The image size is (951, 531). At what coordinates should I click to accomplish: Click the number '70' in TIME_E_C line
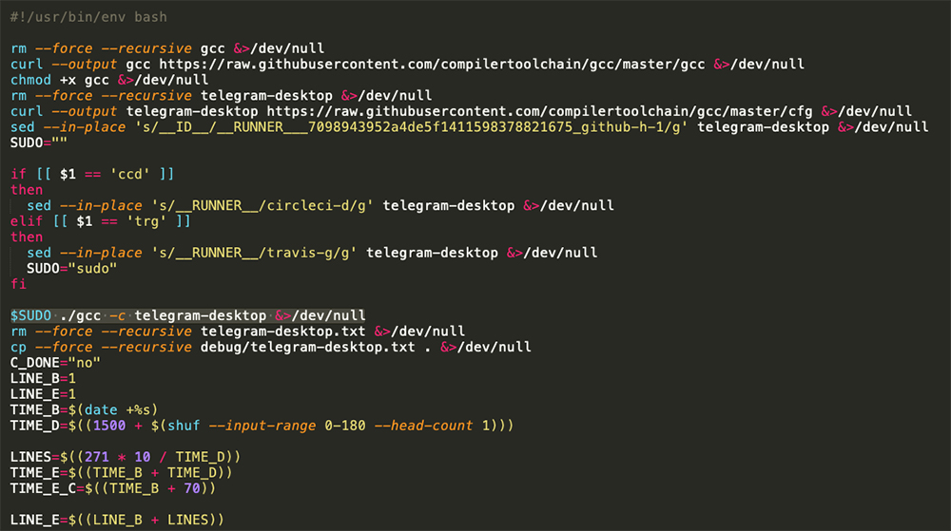coord(192,489)
